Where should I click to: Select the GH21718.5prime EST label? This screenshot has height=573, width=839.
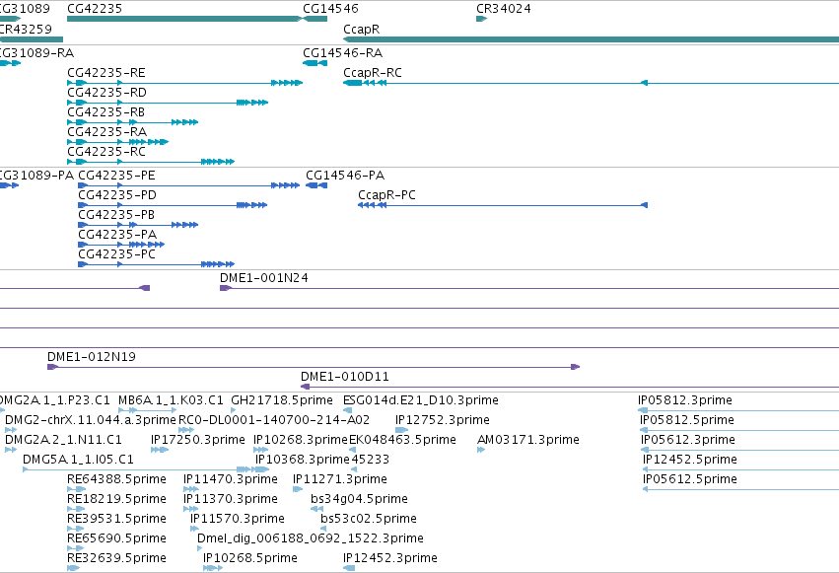point(281,400)
